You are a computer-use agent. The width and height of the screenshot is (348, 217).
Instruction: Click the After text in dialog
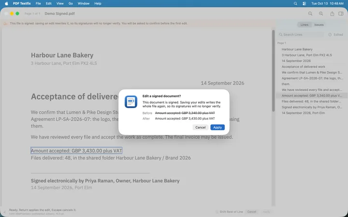pyautogui.click(x=185, y=119)
